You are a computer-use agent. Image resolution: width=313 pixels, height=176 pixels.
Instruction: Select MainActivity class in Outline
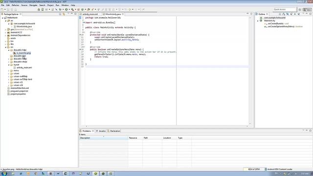click(x=269, y=21)
